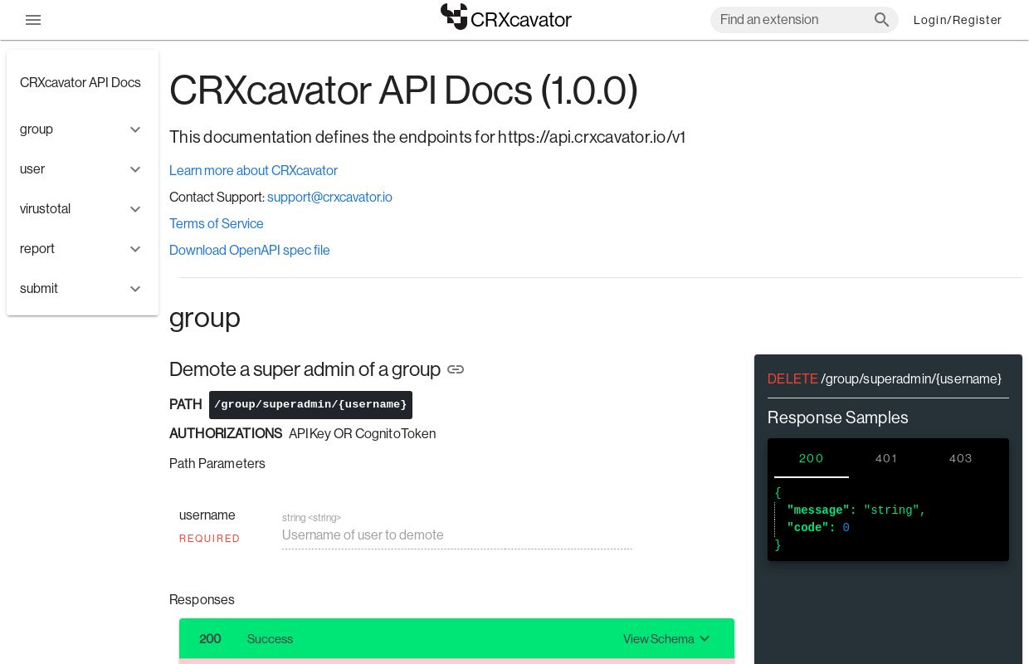This screenshot has height=664, width=1029.
Task: Expand the report section chevron
Action: click(x=135, y=249)
